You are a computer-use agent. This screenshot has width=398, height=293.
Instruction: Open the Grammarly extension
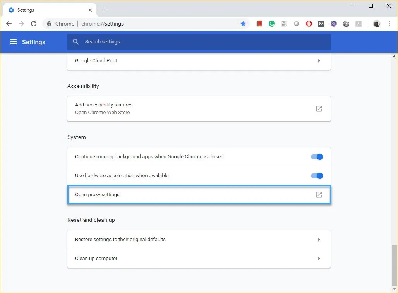pos(271,24)
